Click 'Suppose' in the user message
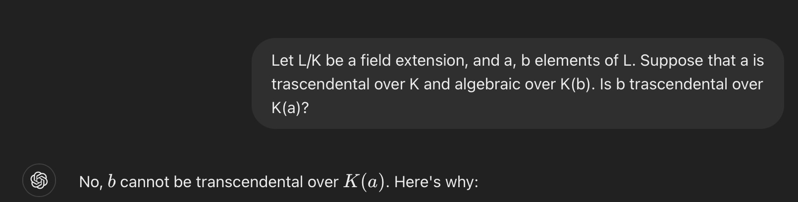Viewport: 798px width, 202px height. [x=671, y=60]
